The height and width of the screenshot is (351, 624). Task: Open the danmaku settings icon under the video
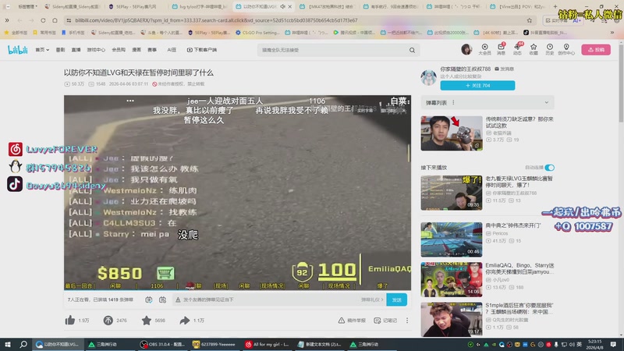162,300
